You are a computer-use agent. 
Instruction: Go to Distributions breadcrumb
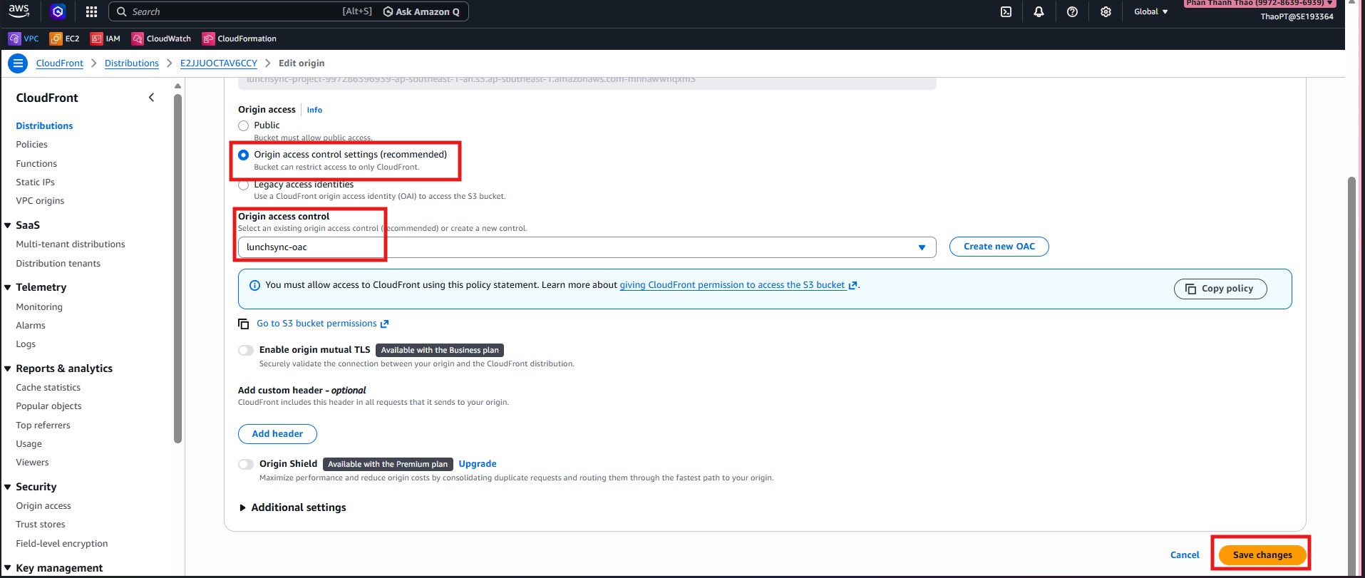[132, 63]
